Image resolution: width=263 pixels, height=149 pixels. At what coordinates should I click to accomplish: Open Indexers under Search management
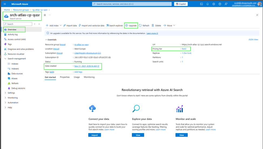[15, 69]
